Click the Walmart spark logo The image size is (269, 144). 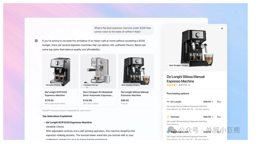(168, 117)
